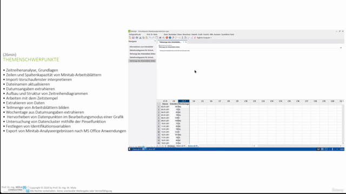
Task: Click the active blue Daten ab 01... sheet tab
Action: coord(193,146)
